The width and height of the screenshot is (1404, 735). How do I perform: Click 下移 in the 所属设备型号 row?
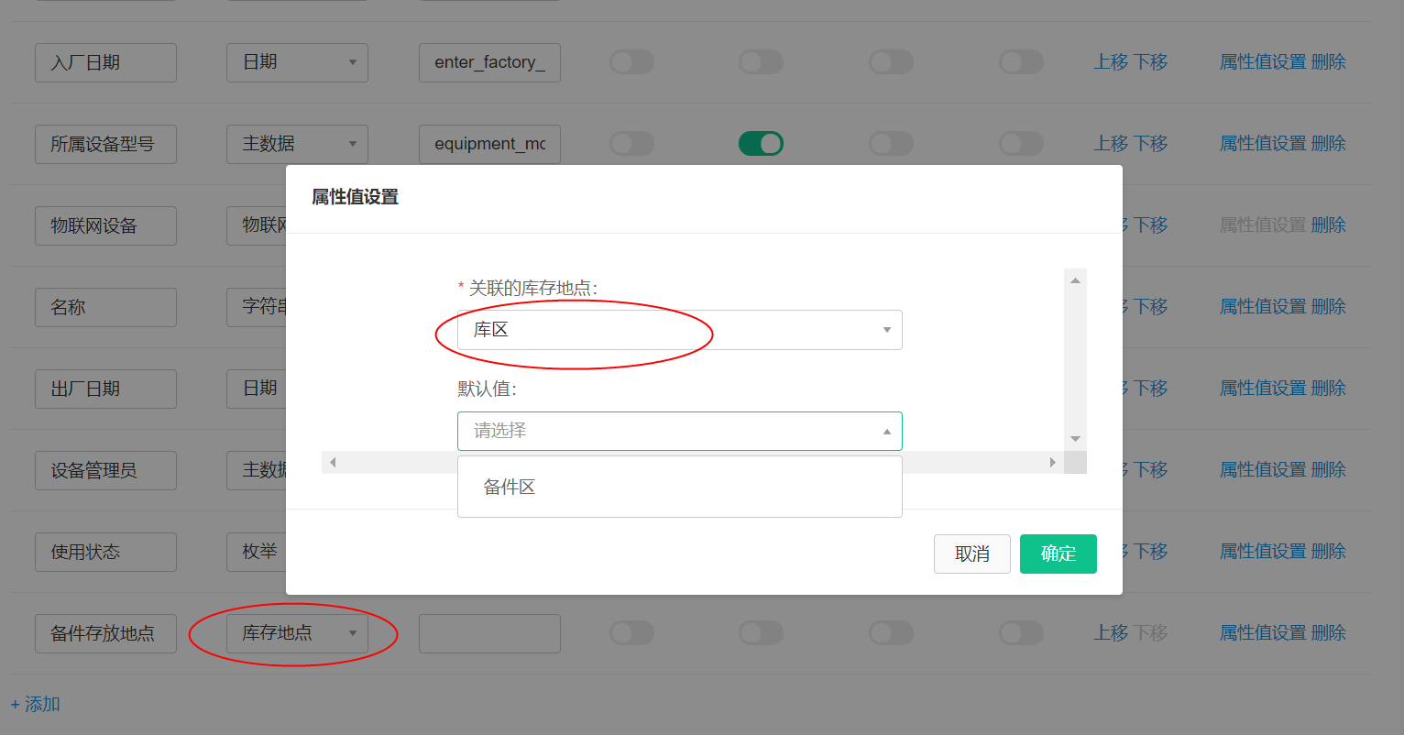[1150, 144]
